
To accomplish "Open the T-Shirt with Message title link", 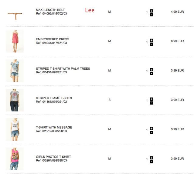I will click(x=54, y=127).
